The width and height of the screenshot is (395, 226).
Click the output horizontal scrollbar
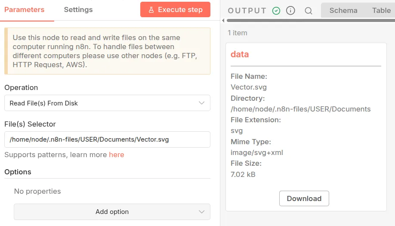pos(310,20)
